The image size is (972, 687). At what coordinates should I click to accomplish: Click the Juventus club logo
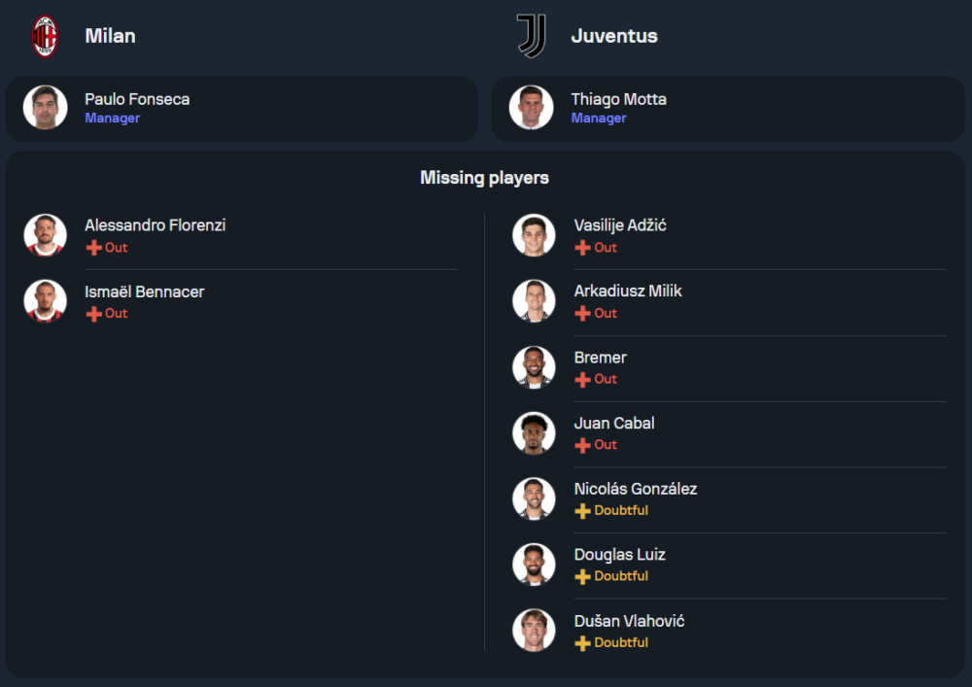pyautogui.click(x=531, y=36)
